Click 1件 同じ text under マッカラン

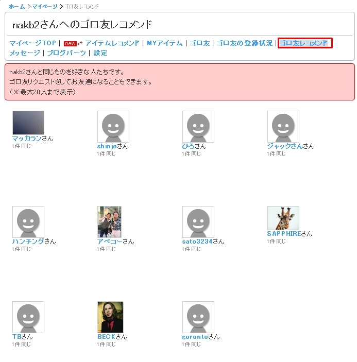[21, 146]
